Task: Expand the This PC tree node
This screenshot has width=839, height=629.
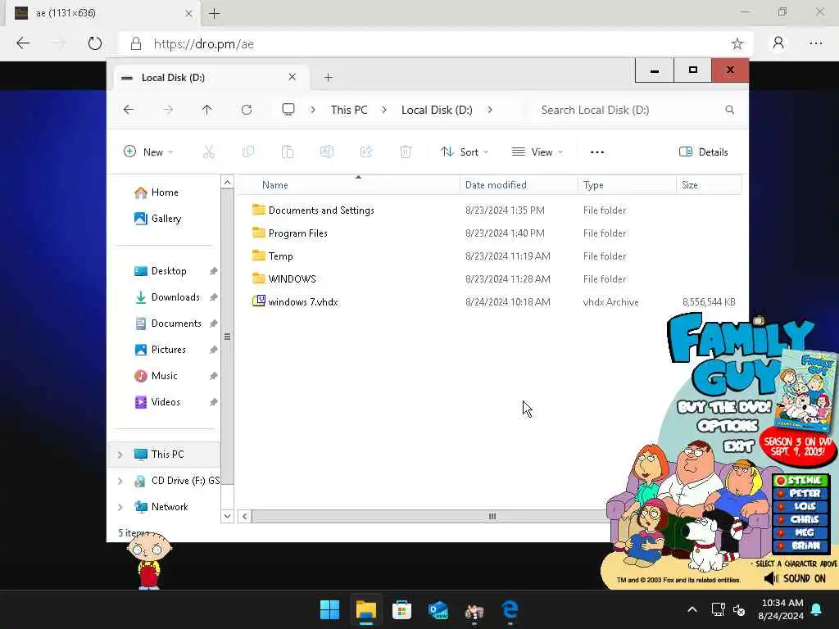Action: point(120,455)
